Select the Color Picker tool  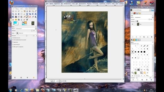point(36,11)
